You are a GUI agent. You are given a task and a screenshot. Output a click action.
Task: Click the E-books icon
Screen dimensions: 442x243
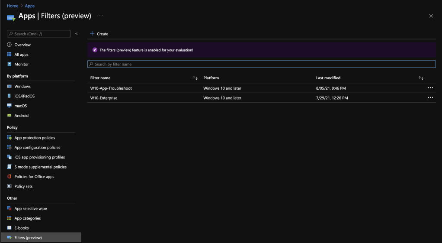click(x=9, y=228)
